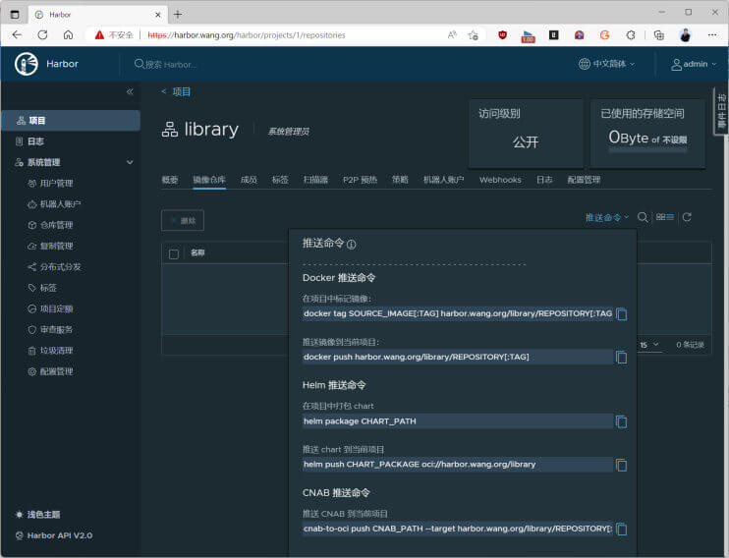Collapse the 系统管理 section
Image resolution: width=729 pixels, height=558 pixels.
[130, 162]
